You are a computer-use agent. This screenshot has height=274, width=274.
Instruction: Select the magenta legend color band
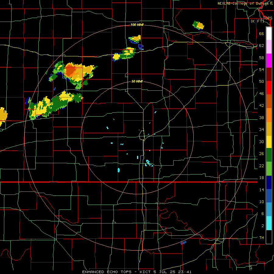tap(269, 61)
